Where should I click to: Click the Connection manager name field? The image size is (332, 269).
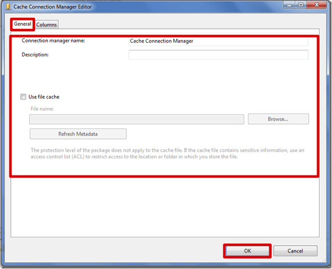(218, 41)
